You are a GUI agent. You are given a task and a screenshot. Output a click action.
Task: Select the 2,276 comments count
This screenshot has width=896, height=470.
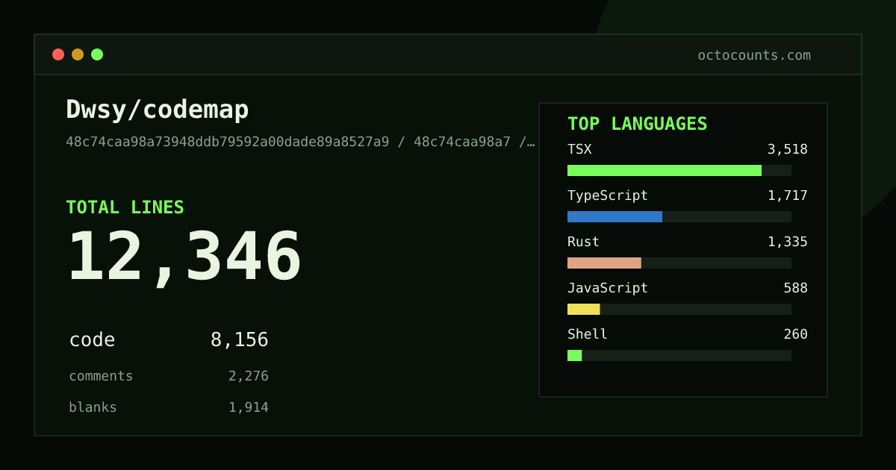coord(249,376)
